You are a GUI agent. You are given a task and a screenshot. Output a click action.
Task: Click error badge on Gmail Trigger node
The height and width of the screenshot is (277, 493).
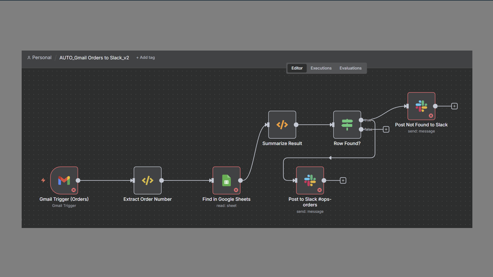[x=73, y=190]
